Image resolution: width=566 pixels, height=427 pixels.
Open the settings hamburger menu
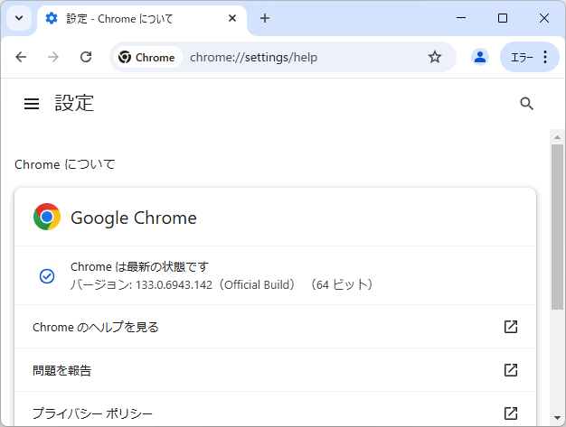pos(32,104)
